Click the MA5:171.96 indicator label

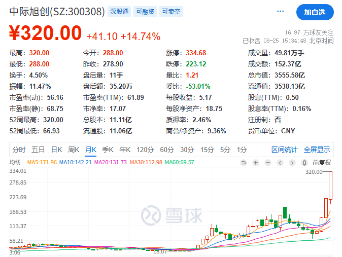click(x=42, y=162)
